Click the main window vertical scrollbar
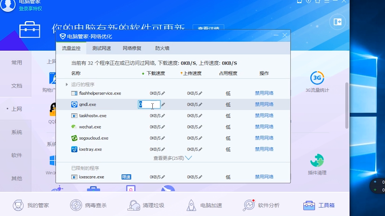The width and height of the screenshot is (385, 216). tap(347, 105)
